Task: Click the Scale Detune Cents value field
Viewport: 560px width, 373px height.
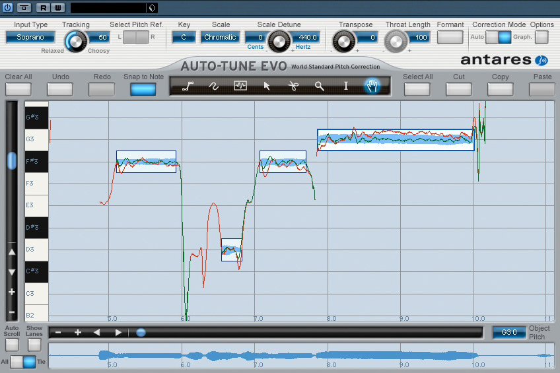Action: pyautogui.click(x=256, y=37)
